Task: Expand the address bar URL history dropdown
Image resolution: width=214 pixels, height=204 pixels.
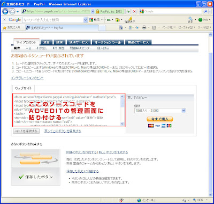Action: click(93, 11)
